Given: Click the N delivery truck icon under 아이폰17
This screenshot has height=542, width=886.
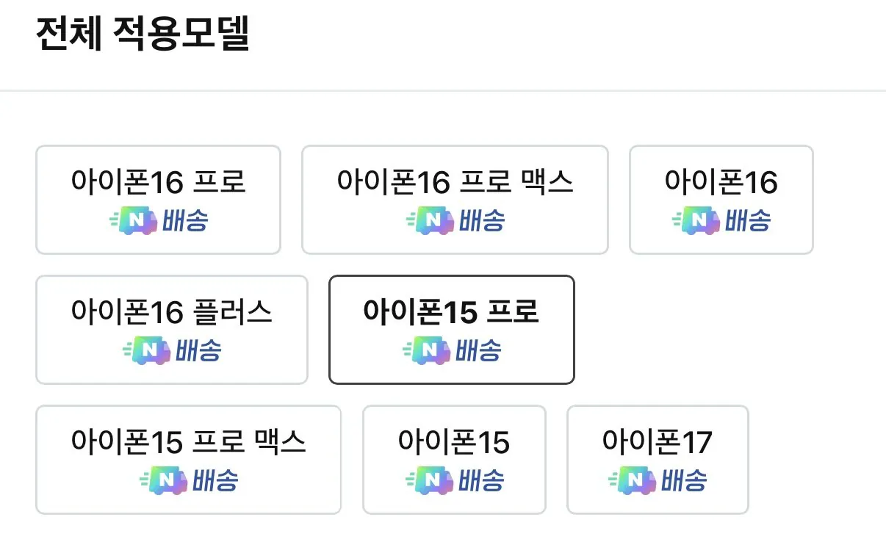Looking at the screenshot, I should pos(634,482).
